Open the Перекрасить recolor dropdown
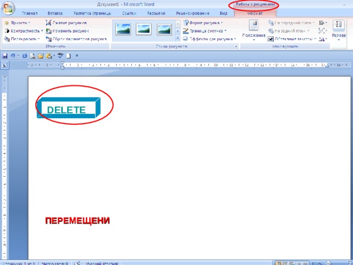Screen dimensions: 353x265 tap(22, 39)
